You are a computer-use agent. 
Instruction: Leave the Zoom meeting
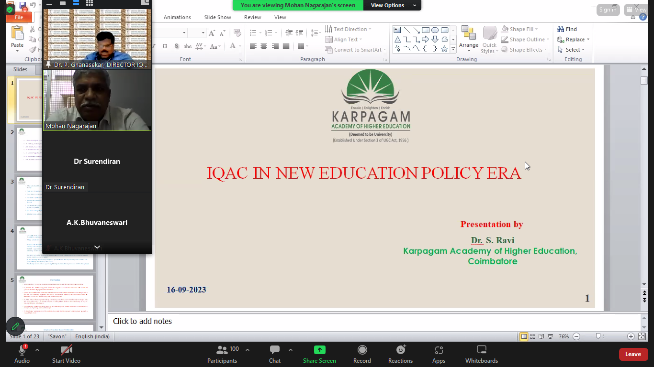click(633, 354)
